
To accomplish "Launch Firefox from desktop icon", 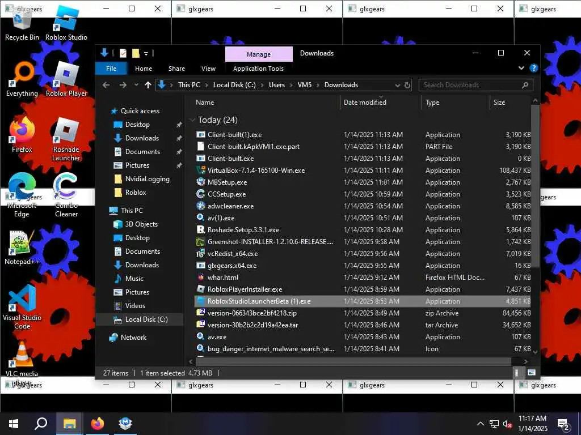I will 22,135.
